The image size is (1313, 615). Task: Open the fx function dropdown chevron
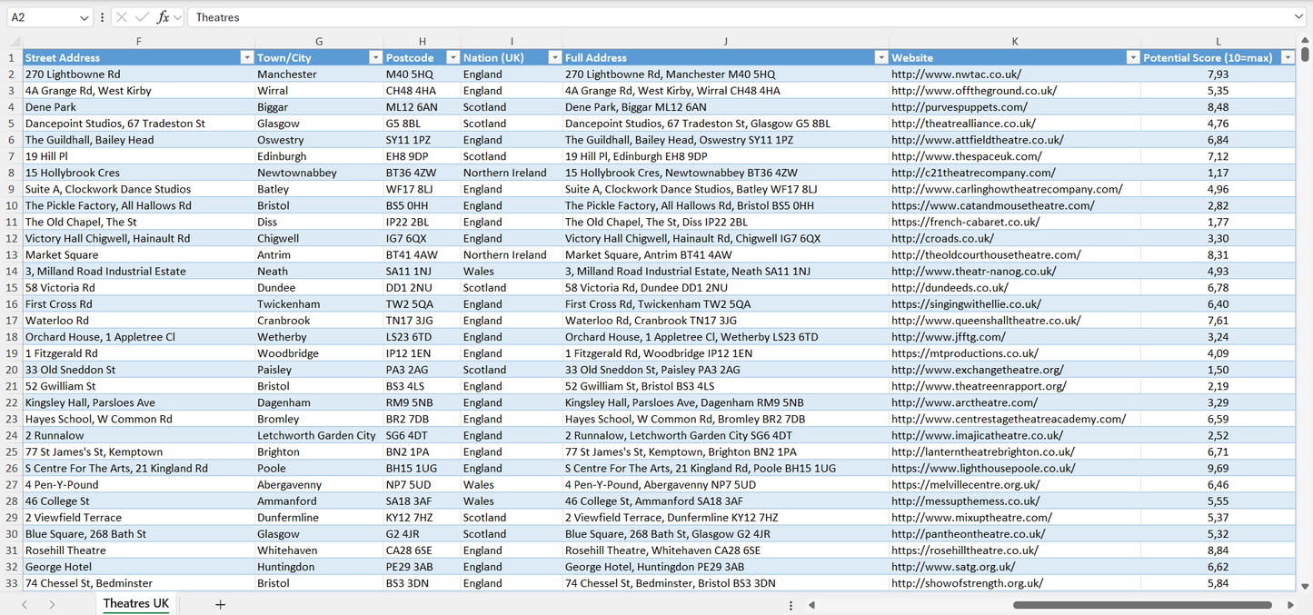click(x=177, y=16)
